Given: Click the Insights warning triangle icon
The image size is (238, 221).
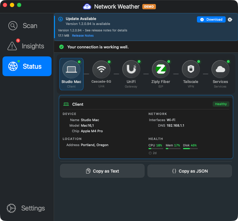Looking at the screenshot, I should point(12,46).
